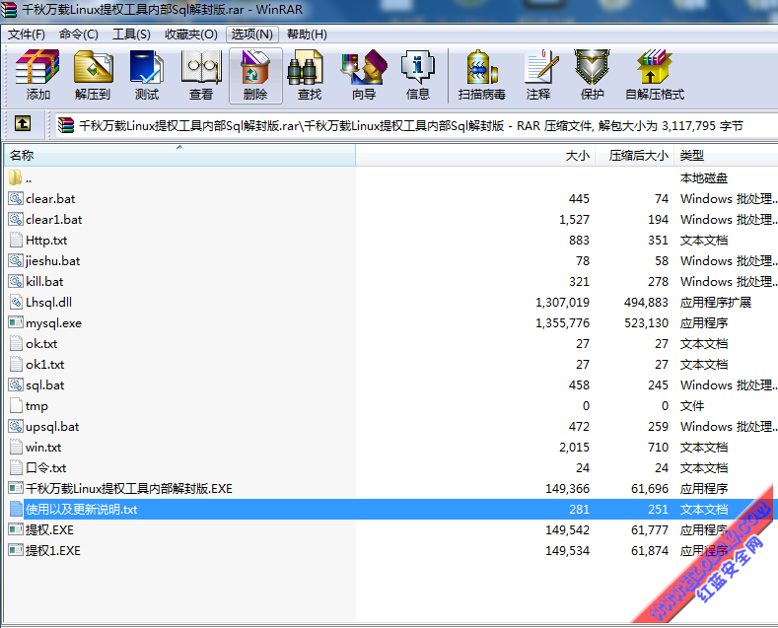
Task: Select 千秋万载Linux提权工具内部解封版.EXE file
Action: tap(129, 489)
